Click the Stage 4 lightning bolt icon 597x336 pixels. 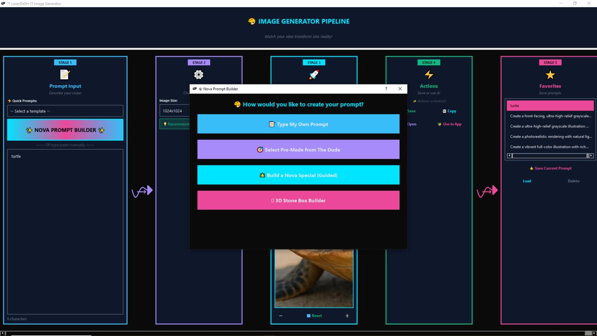[x=429, y=75]
